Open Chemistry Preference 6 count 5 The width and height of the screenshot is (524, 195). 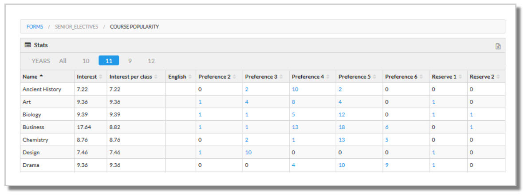(386, 140)
